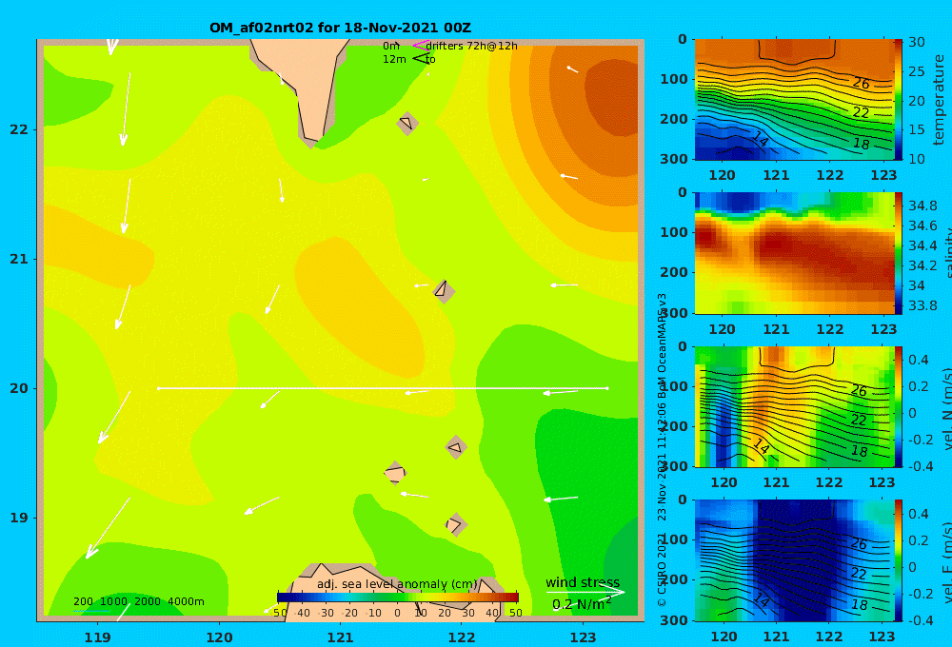Click the island marker near 19.5N 121.95E
Viewport: 952px width, 647px height.
[456, 447]
